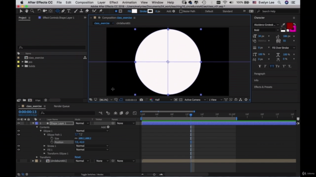Select the Clone Stamp tool
This screenshot has height=177, width=316.
[x=81, y=11]
